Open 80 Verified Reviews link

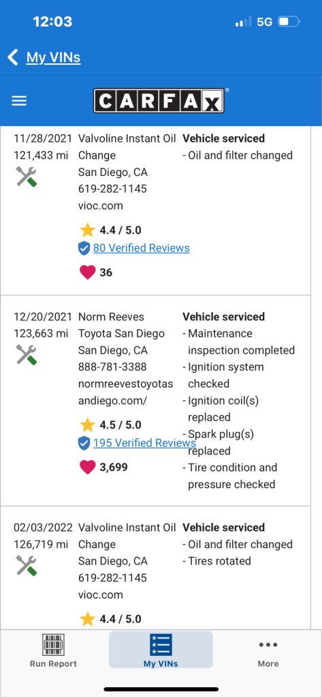(142, 248)
